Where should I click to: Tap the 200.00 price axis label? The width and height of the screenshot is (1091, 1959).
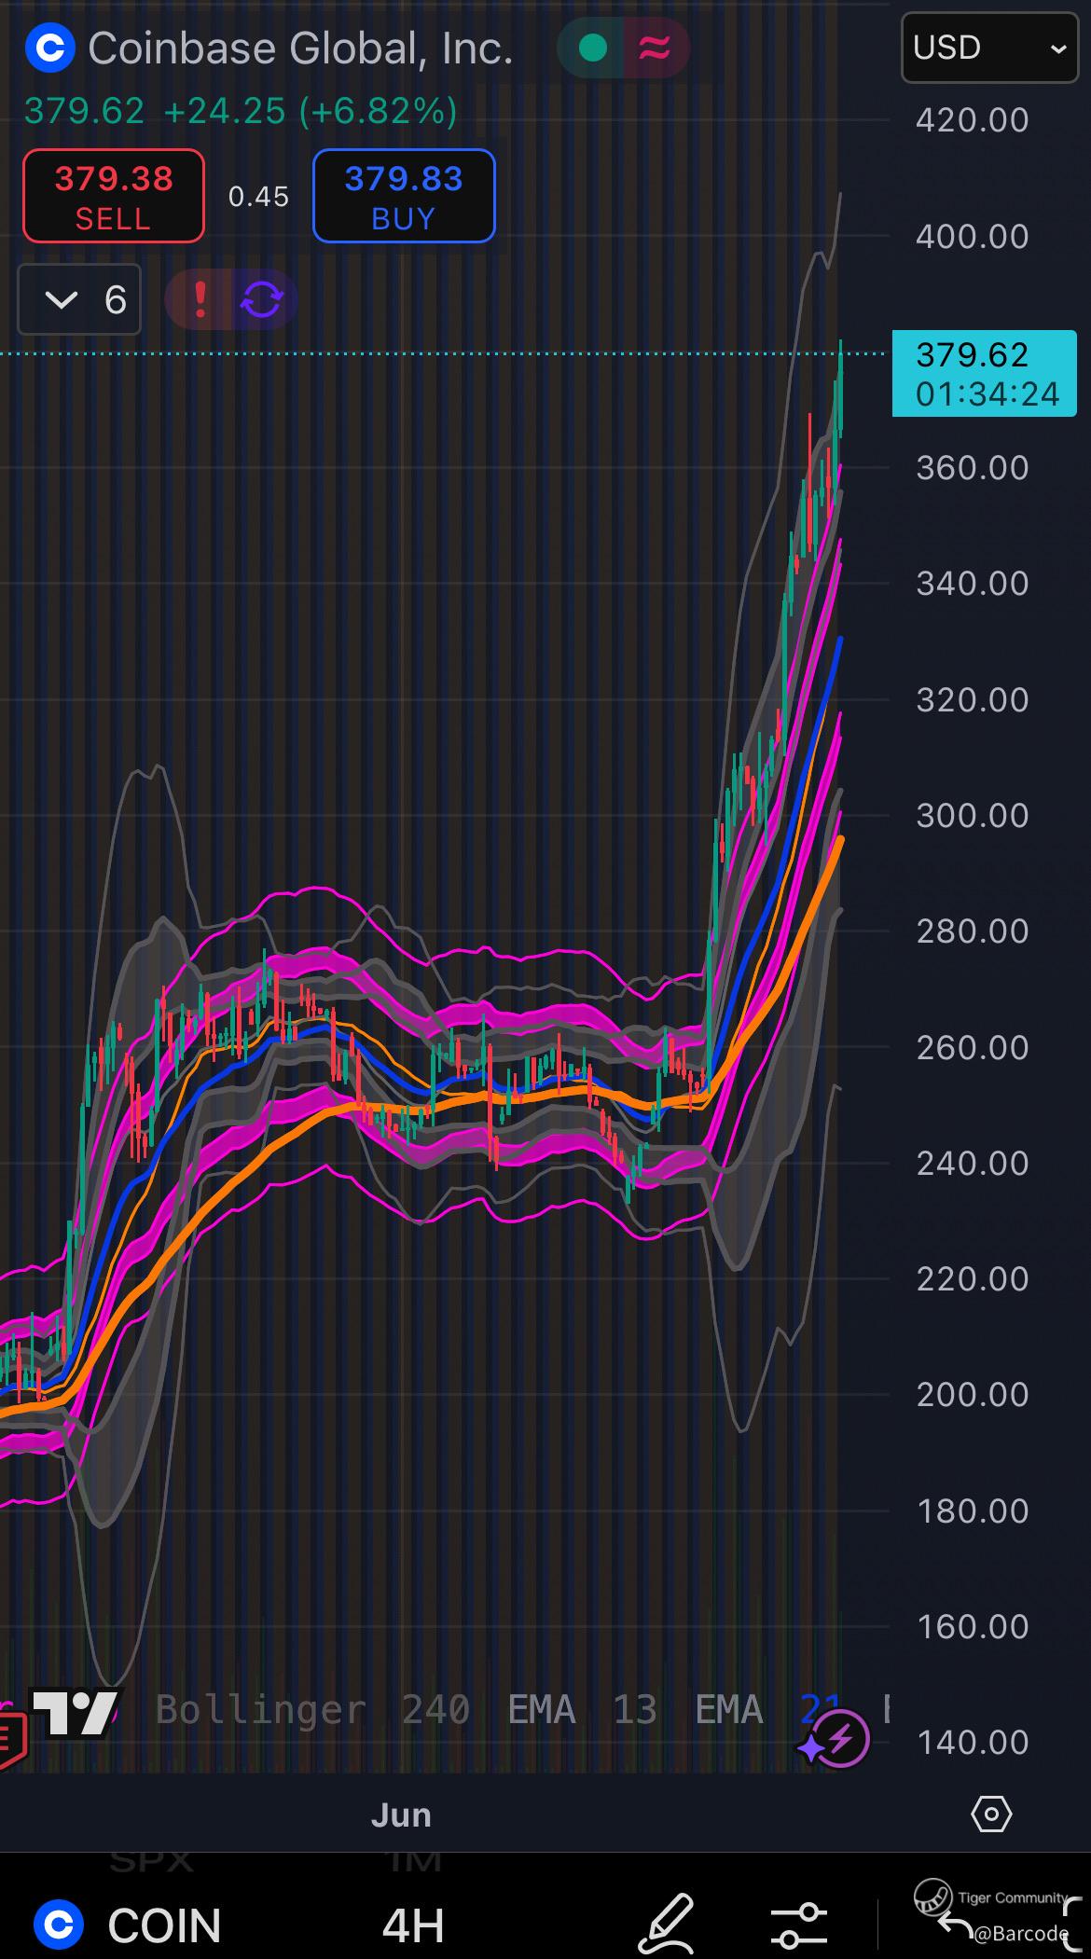pyautogui.click(x=973, y=1395)
